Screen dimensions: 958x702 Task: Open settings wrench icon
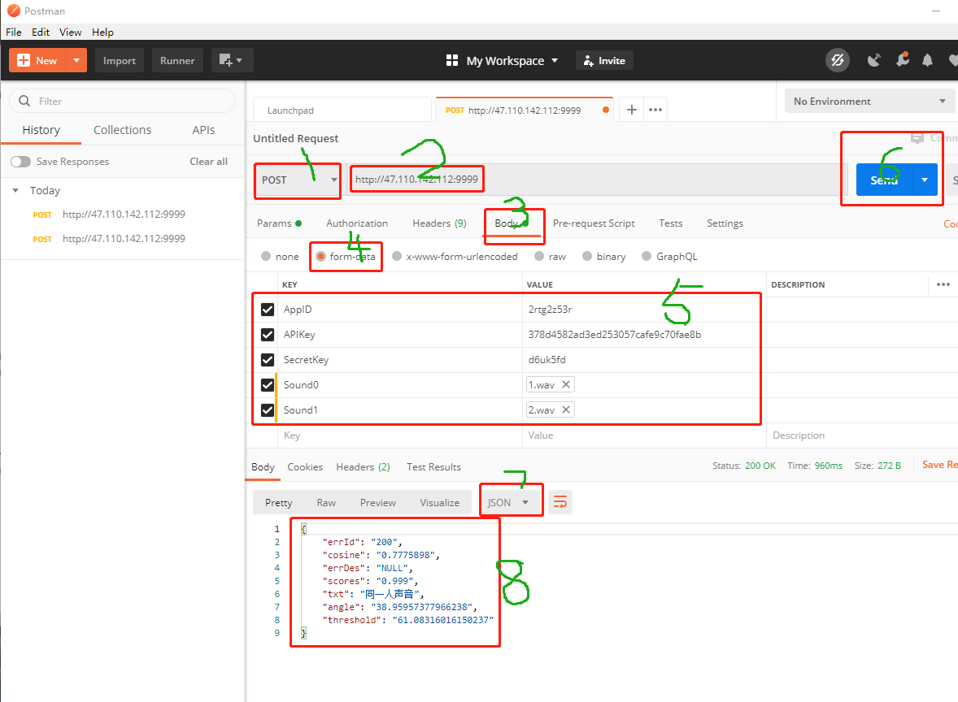[903, 59]
